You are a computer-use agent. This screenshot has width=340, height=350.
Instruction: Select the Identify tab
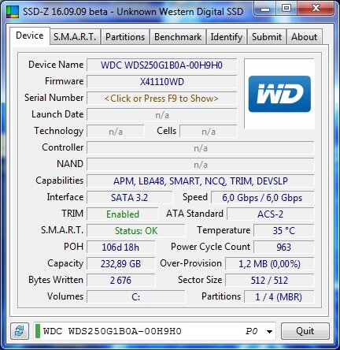pyautogui.click(x=227, y=37)
